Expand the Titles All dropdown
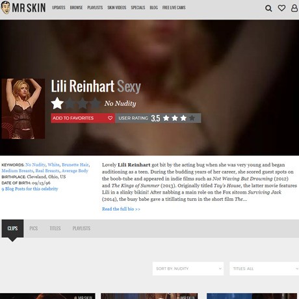The width and height of the screenshot is (299, 299). click(265, 268)
